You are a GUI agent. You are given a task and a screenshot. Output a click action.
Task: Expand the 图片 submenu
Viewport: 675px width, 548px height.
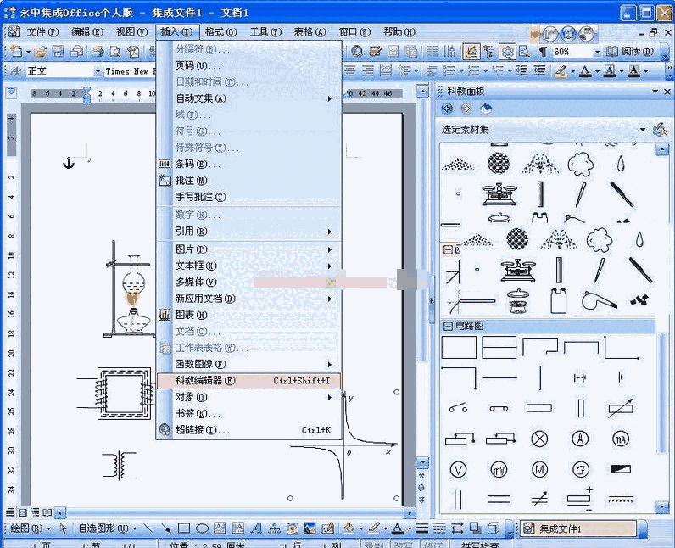pyautogui.click(x=248, y=249)
